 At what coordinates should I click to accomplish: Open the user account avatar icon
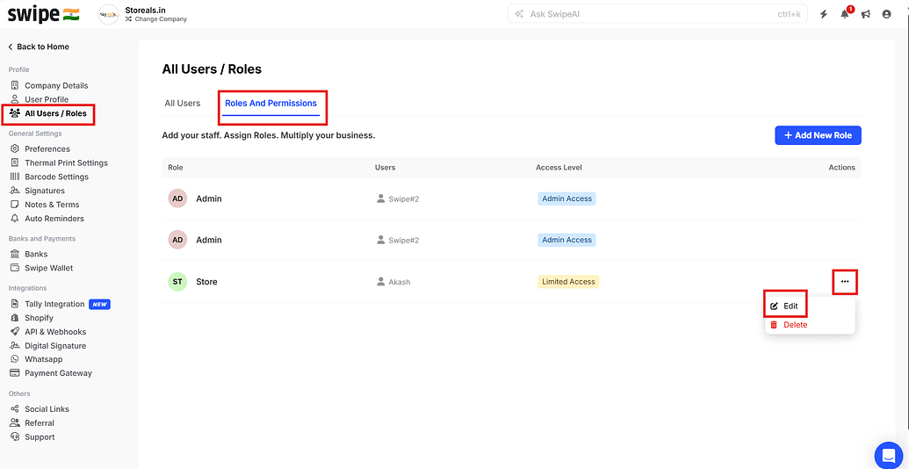click(x=886, y=14)
